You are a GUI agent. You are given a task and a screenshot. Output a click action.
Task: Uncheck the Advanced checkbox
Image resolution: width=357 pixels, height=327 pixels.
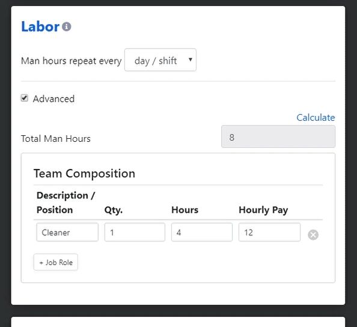tap(25, 98)
